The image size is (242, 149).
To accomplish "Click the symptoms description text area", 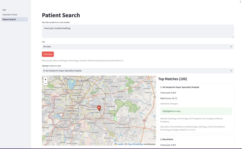I will tap(138, 31).
